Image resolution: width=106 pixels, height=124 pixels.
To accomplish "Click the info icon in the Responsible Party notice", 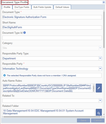I will 5,75.
